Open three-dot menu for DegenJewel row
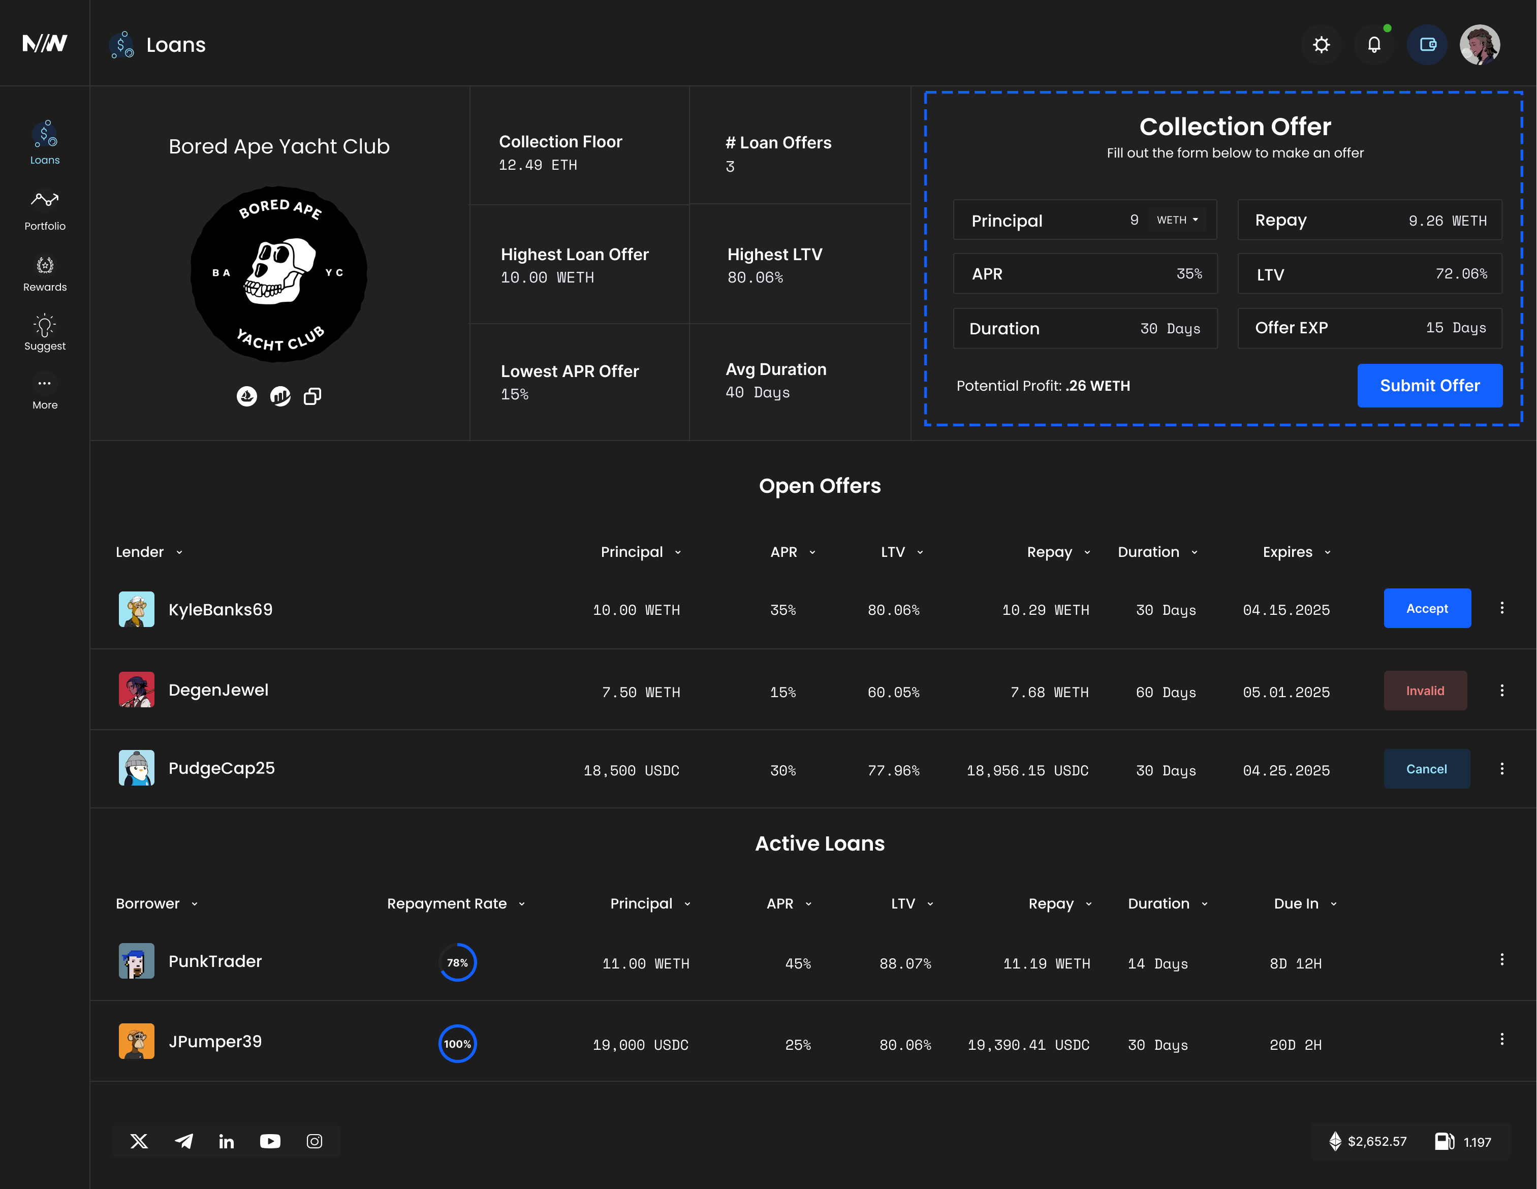This screenshot has width=1537, height=1189. (1502, 691)
